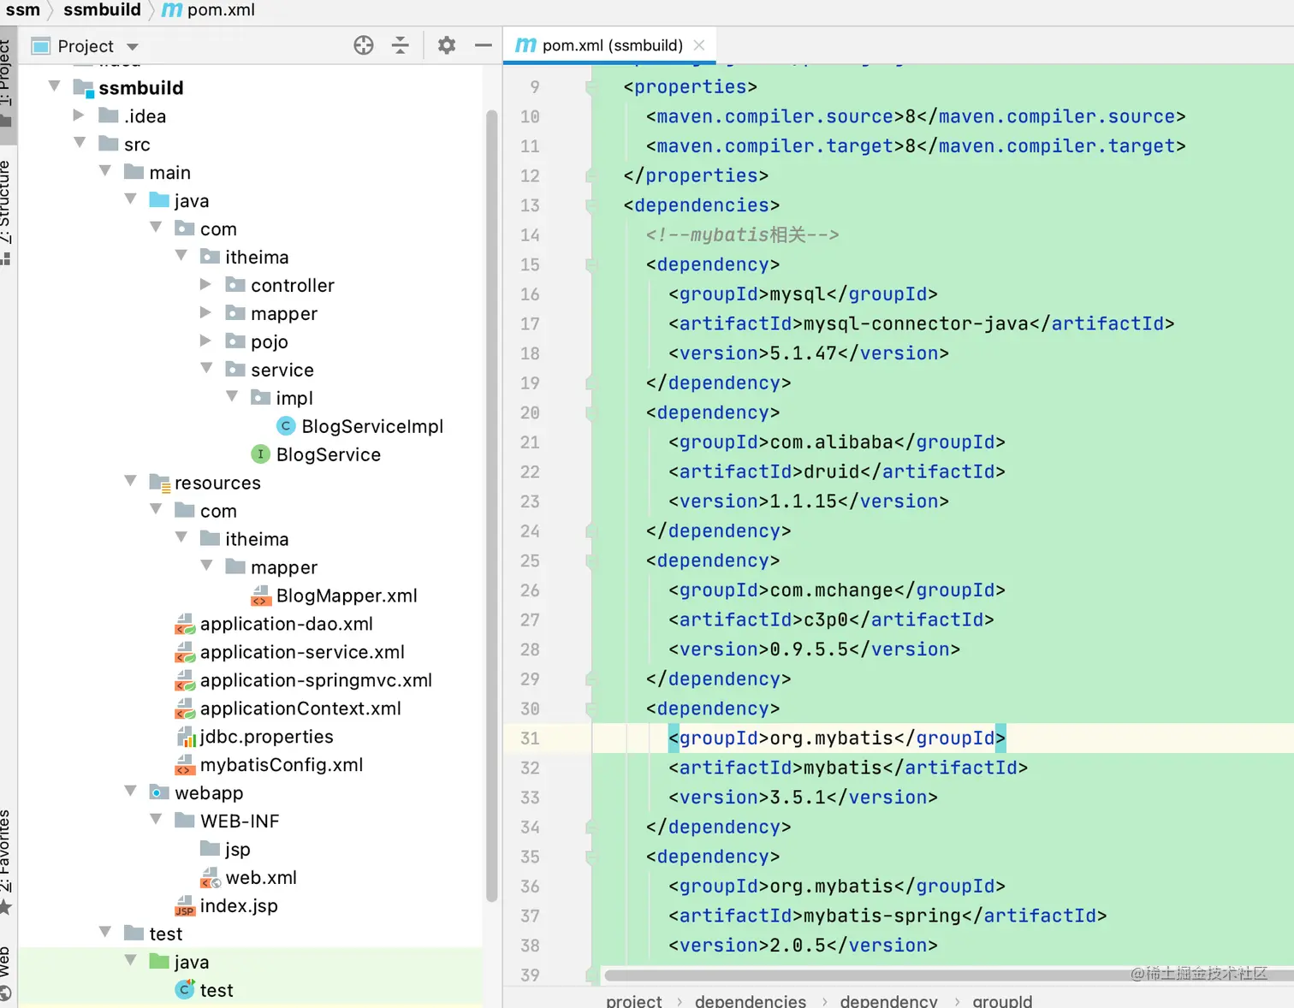This screenshot has width=1294, height=1008.
Task: Click the BlogServiceImpl class icon
Action: click(x=287, y=426)
